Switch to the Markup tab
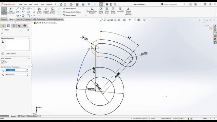 coord(20,19)
